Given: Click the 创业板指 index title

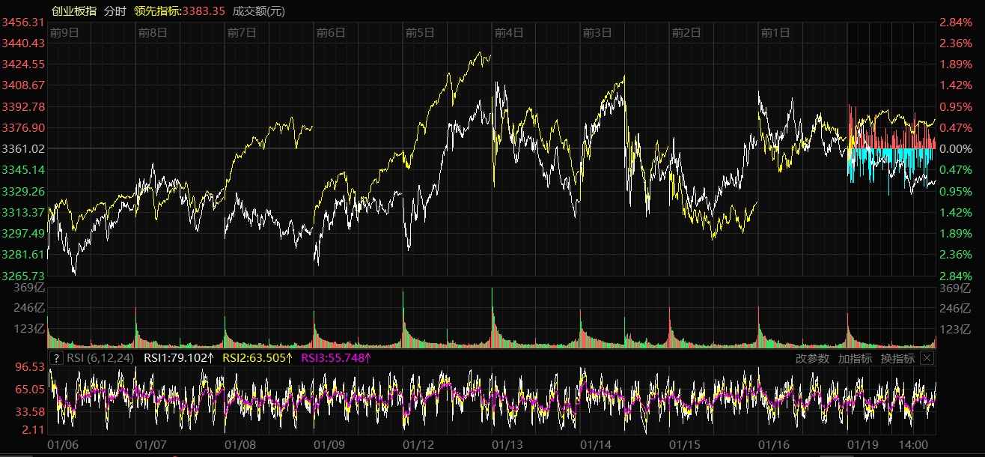Looking at the screenshot, I should click(73, 10).
